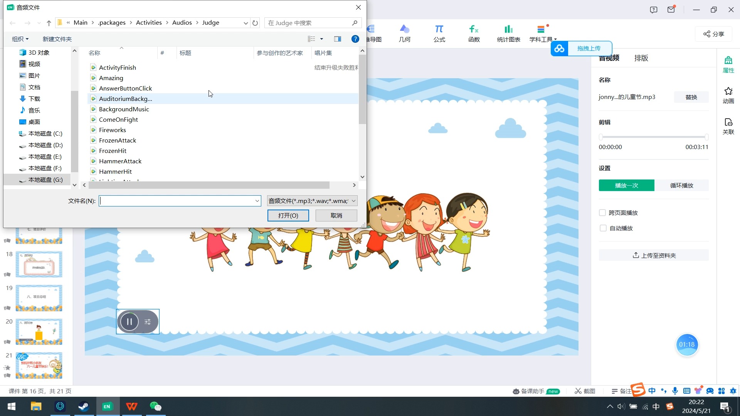Click the search box 在 Judge 中搜索

312,23
